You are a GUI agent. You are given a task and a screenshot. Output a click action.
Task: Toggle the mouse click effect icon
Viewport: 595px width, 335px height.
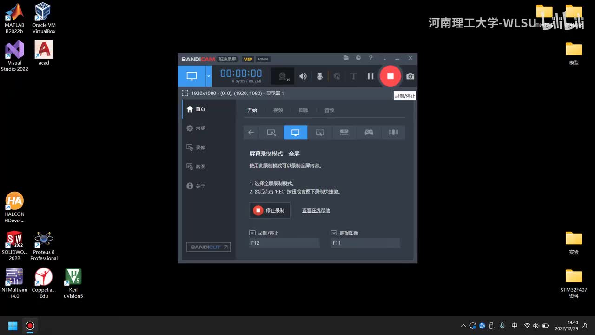pyautogui.click(x=337, y=76)
